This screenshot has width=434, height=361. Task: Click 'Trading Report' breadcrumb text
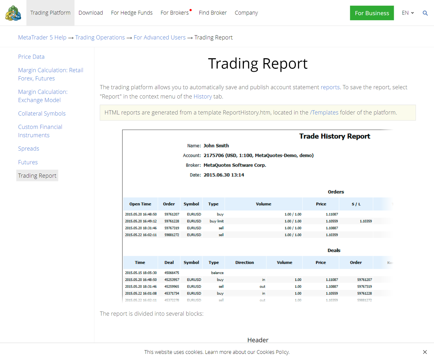(x=213, y=37)
